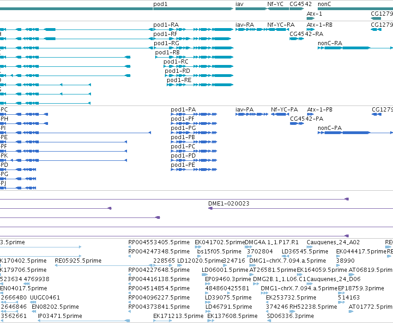Select transcript pod1-RB
Viewport: 393px width, 323px height.
pyautogui.click(x=194, y=57)
